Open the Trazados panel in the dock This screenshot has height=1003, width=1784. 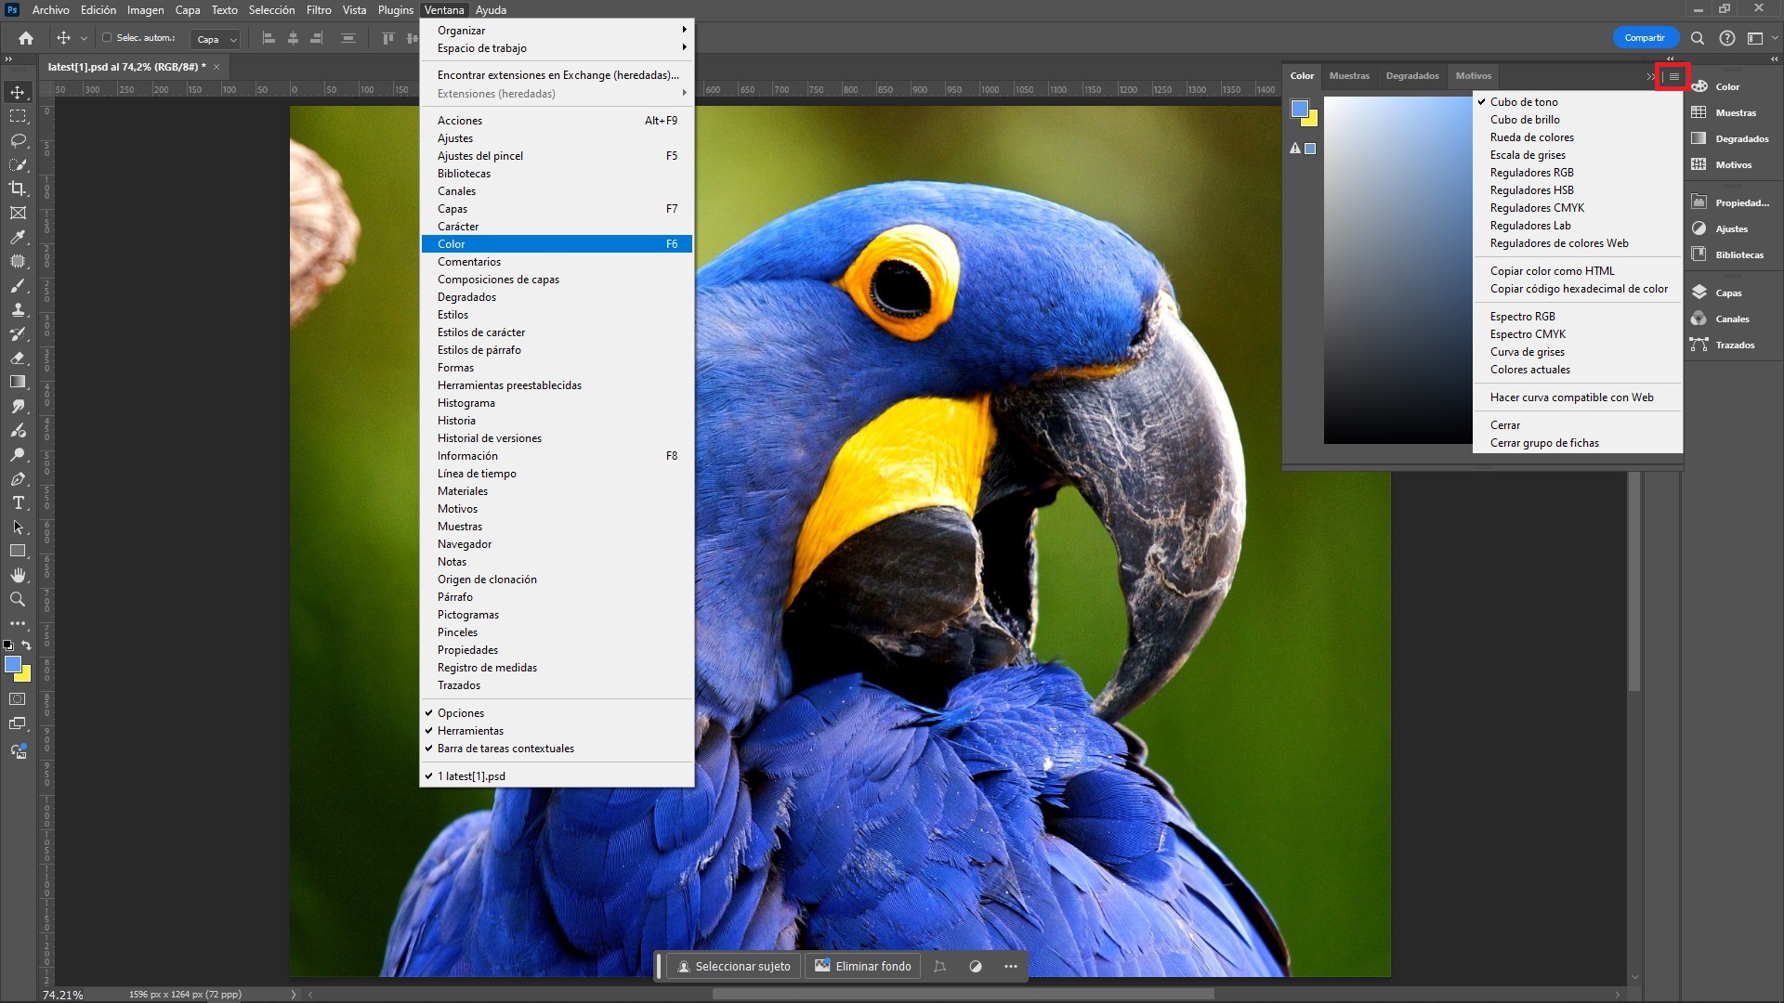click(1733, 345)
